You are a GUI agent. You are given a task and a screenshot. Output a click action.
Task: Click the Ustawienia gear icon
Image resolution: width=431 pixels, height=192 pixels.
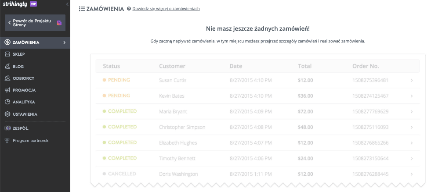point(7,114)
